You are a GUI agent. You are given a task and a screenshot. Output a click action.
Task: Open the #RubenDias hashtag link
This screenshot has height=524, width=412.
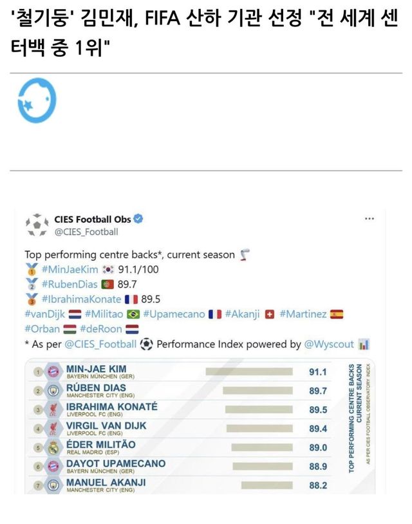tap(70, 284)
